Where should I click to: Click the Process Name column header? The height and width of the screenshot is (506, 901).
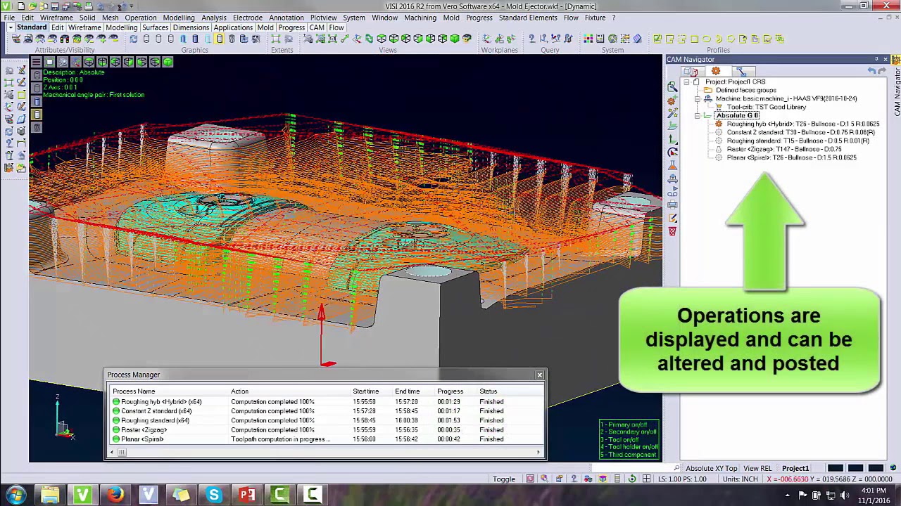click(134, 391)
